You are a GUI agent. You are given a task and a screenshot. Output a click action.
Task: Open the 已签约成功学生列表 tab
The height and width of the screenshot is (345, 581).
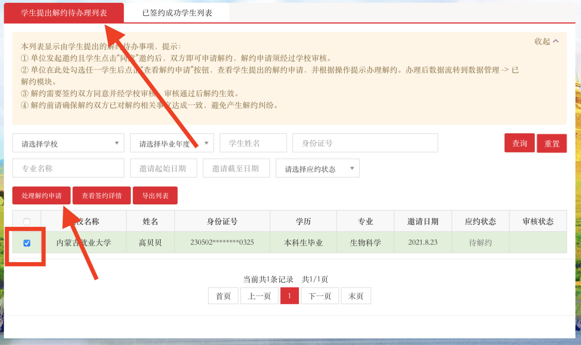pyautogui.click(x=177, y=13)
